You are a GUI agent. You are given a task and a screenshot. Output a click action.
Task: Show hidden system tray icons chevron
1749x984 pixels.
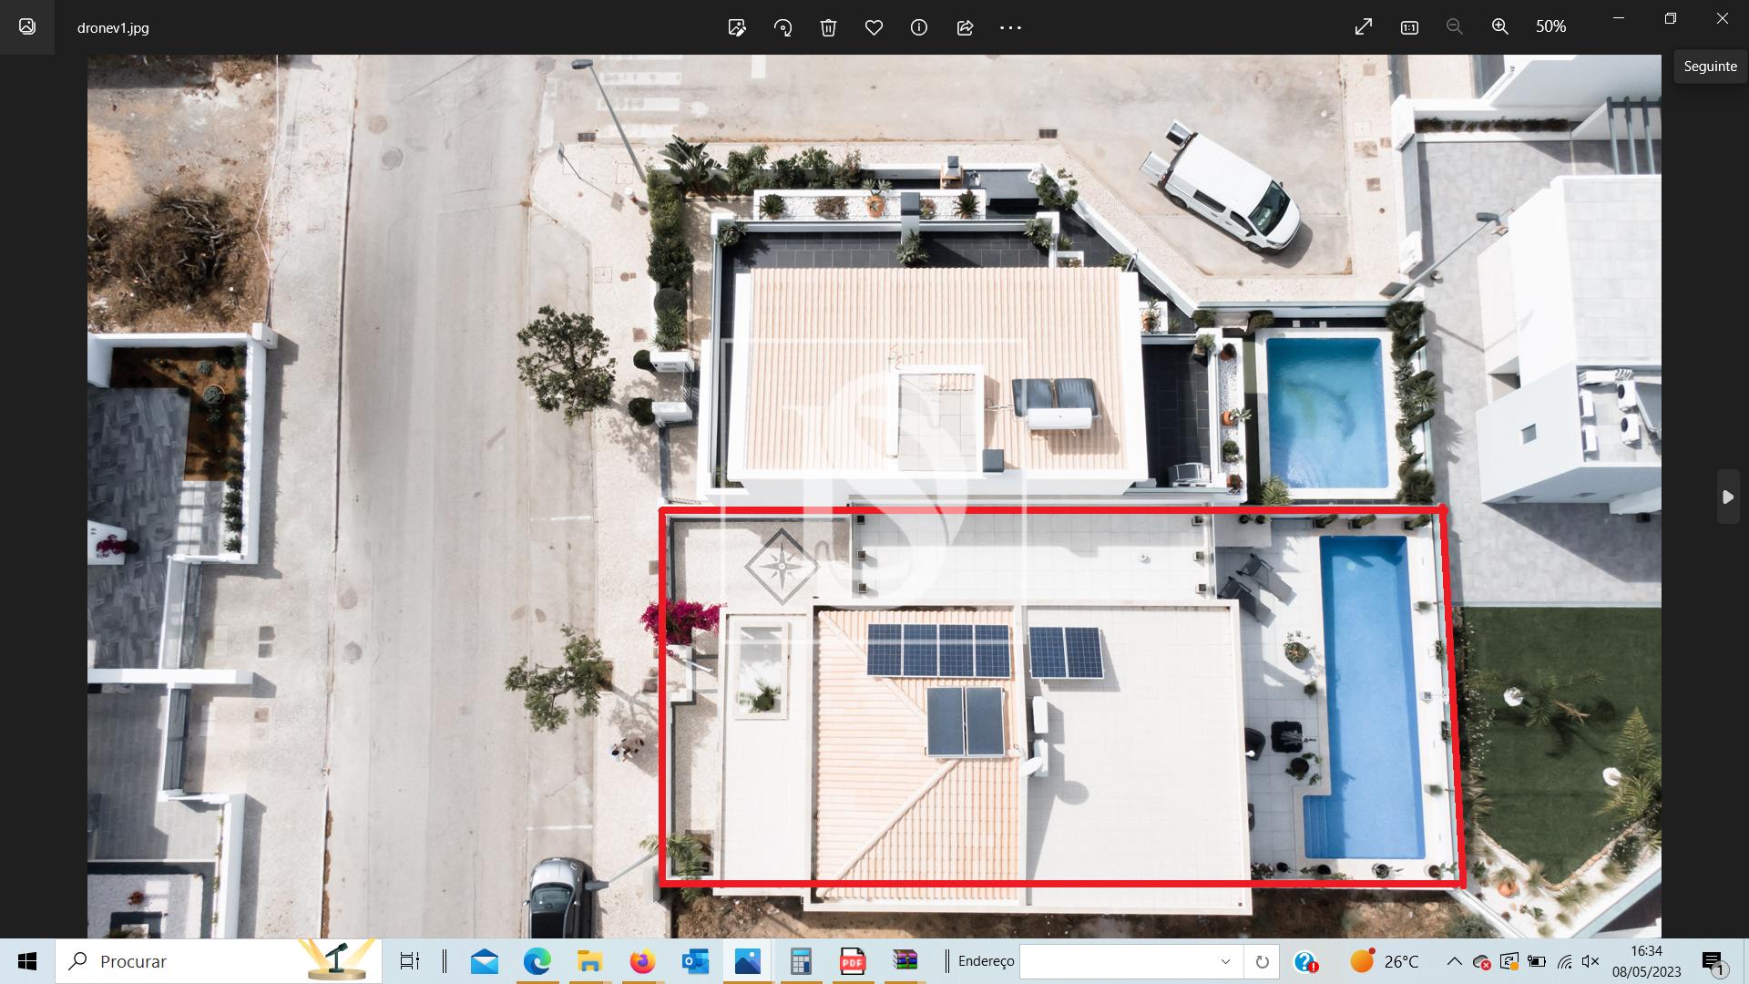[x=1454, y=961]
